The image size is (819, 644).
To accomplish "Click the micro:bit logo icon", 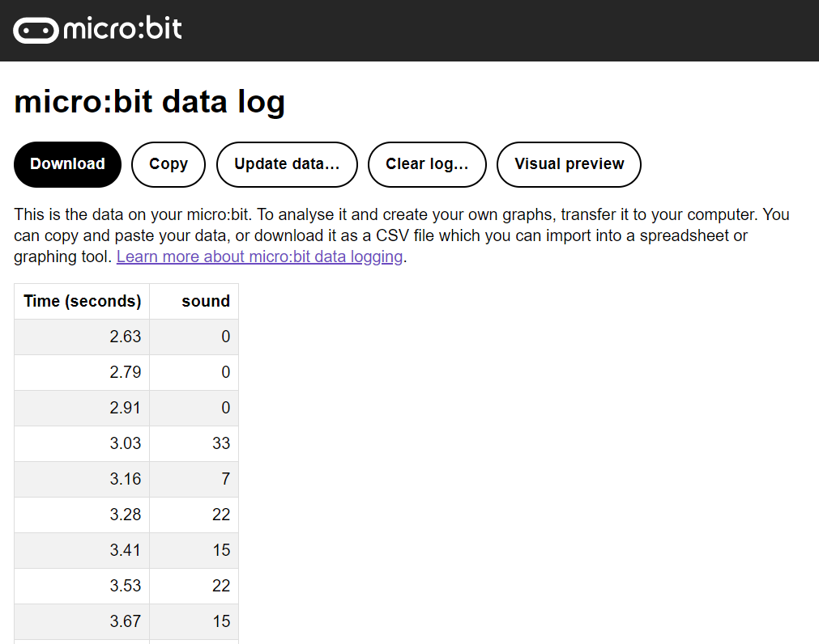I will point(36,30).
